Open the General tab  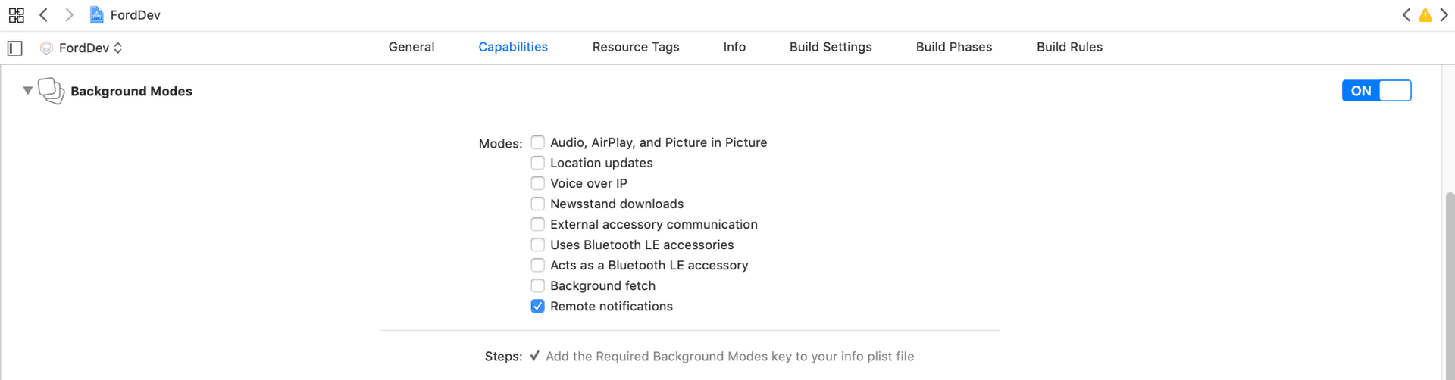point(411,47)
